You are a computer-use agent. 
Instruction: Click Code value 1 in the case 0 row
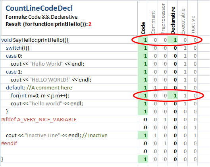click(145, 56)
